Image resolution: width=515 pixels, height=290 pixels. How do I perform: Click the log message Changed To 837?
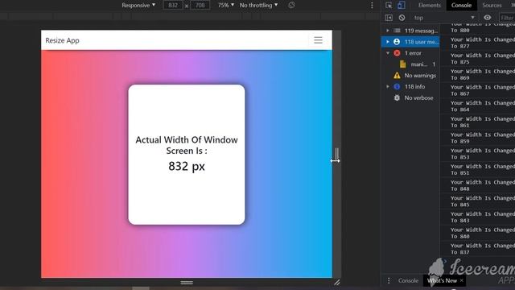[x=483, y=249]
